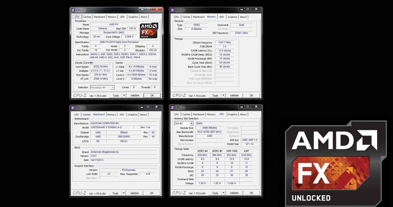Click the BIOS brand American Megatrends Inc.
The image size is (393, 207).
coord(123,152)
